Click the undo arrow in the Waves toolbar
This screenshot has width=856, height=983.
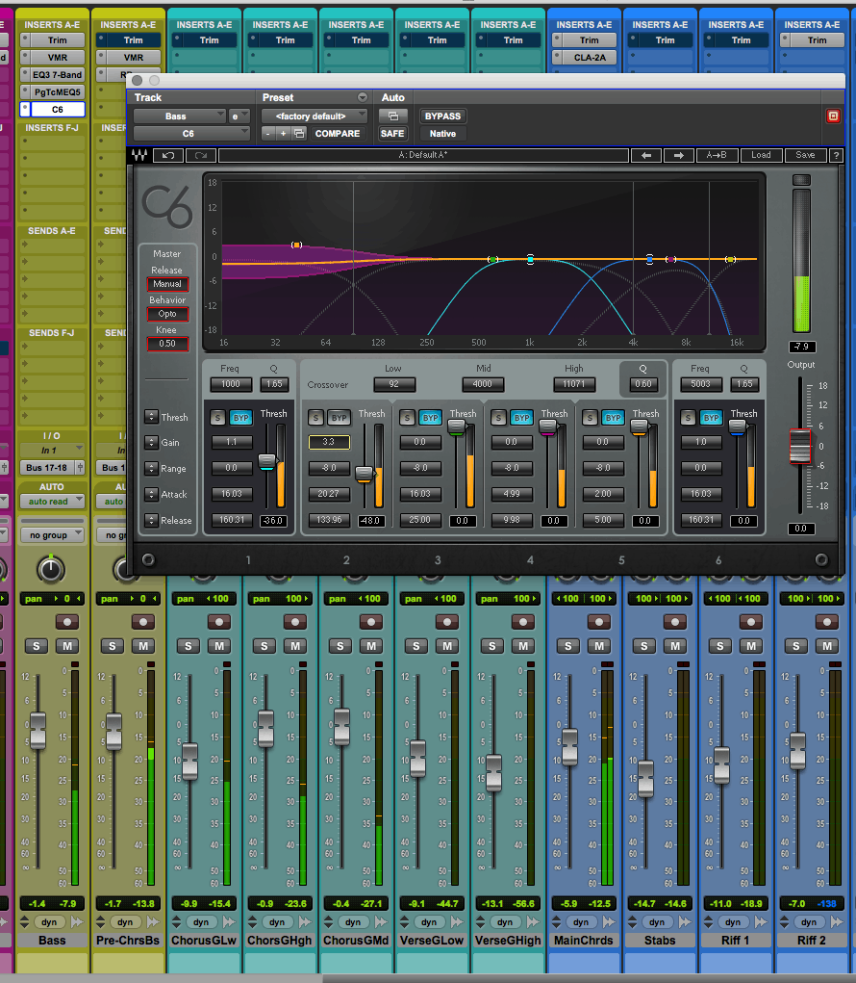pyautogui.click(x=166, y=155)
